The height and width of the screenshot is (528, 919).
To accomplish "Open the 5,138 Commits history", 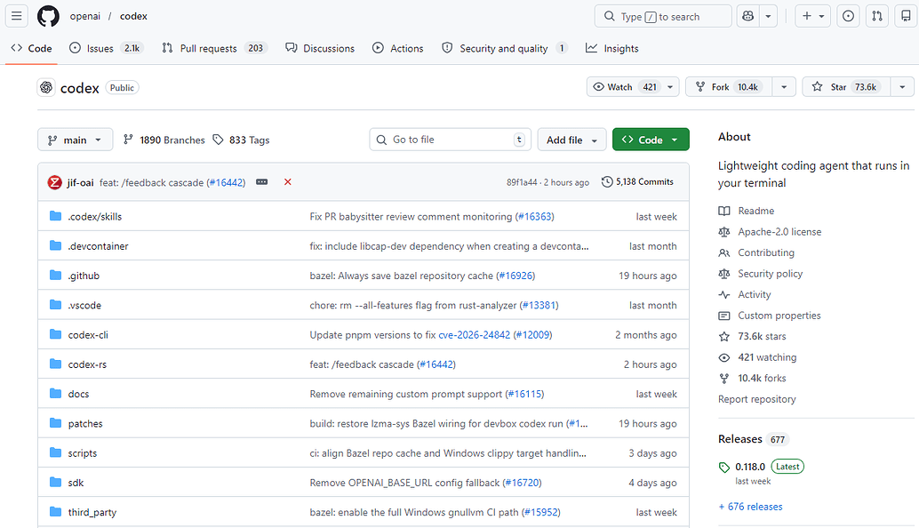I will pyautogui.click(x=637, y=181).
